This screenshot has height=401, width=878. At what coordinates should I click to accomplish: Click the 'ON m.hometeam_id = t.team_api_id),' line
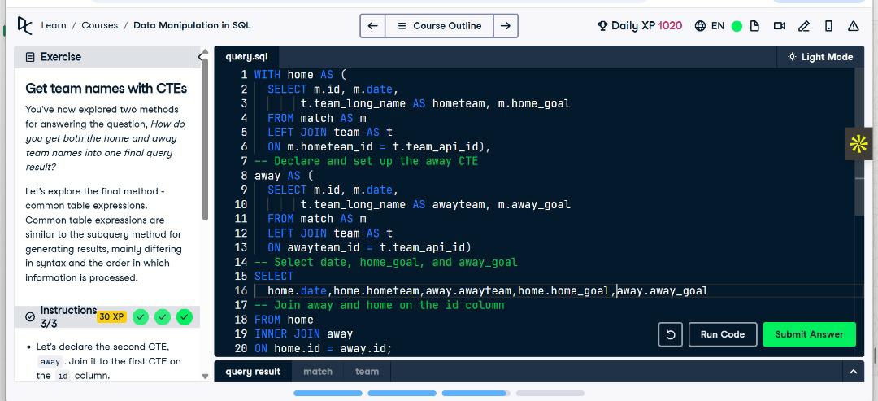click(x=379, y=146)
